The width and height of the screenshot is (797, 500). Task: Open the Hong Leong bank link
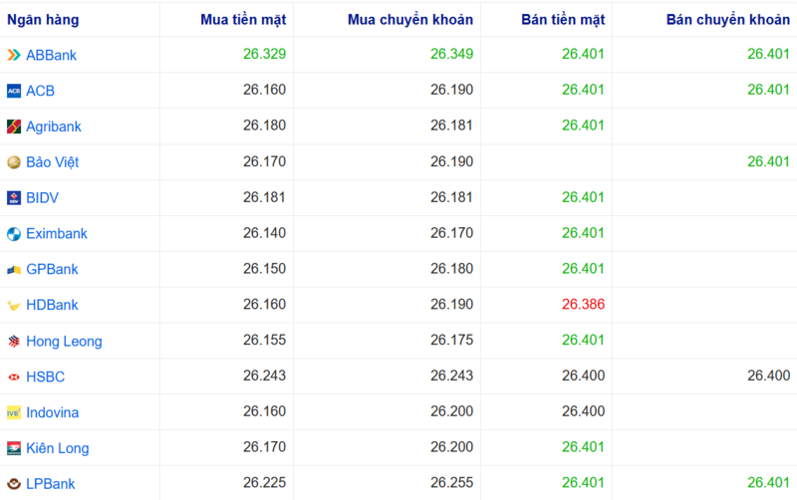point(64,342)
